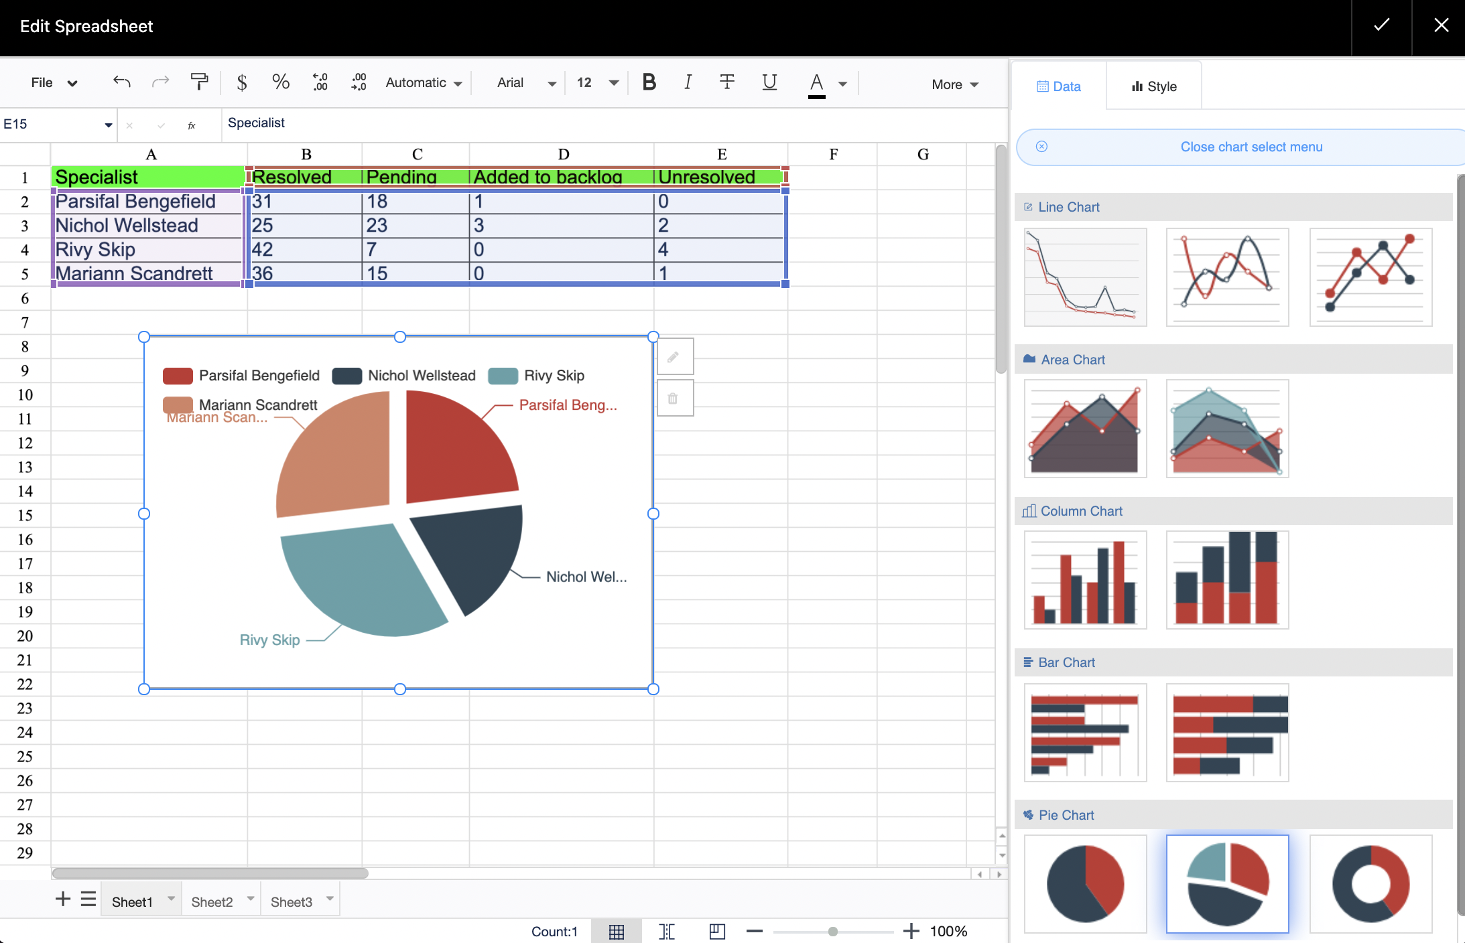Expand the More toolbar menu
This screenshot has width=1465, height=943.
click(x=955, y=84)
